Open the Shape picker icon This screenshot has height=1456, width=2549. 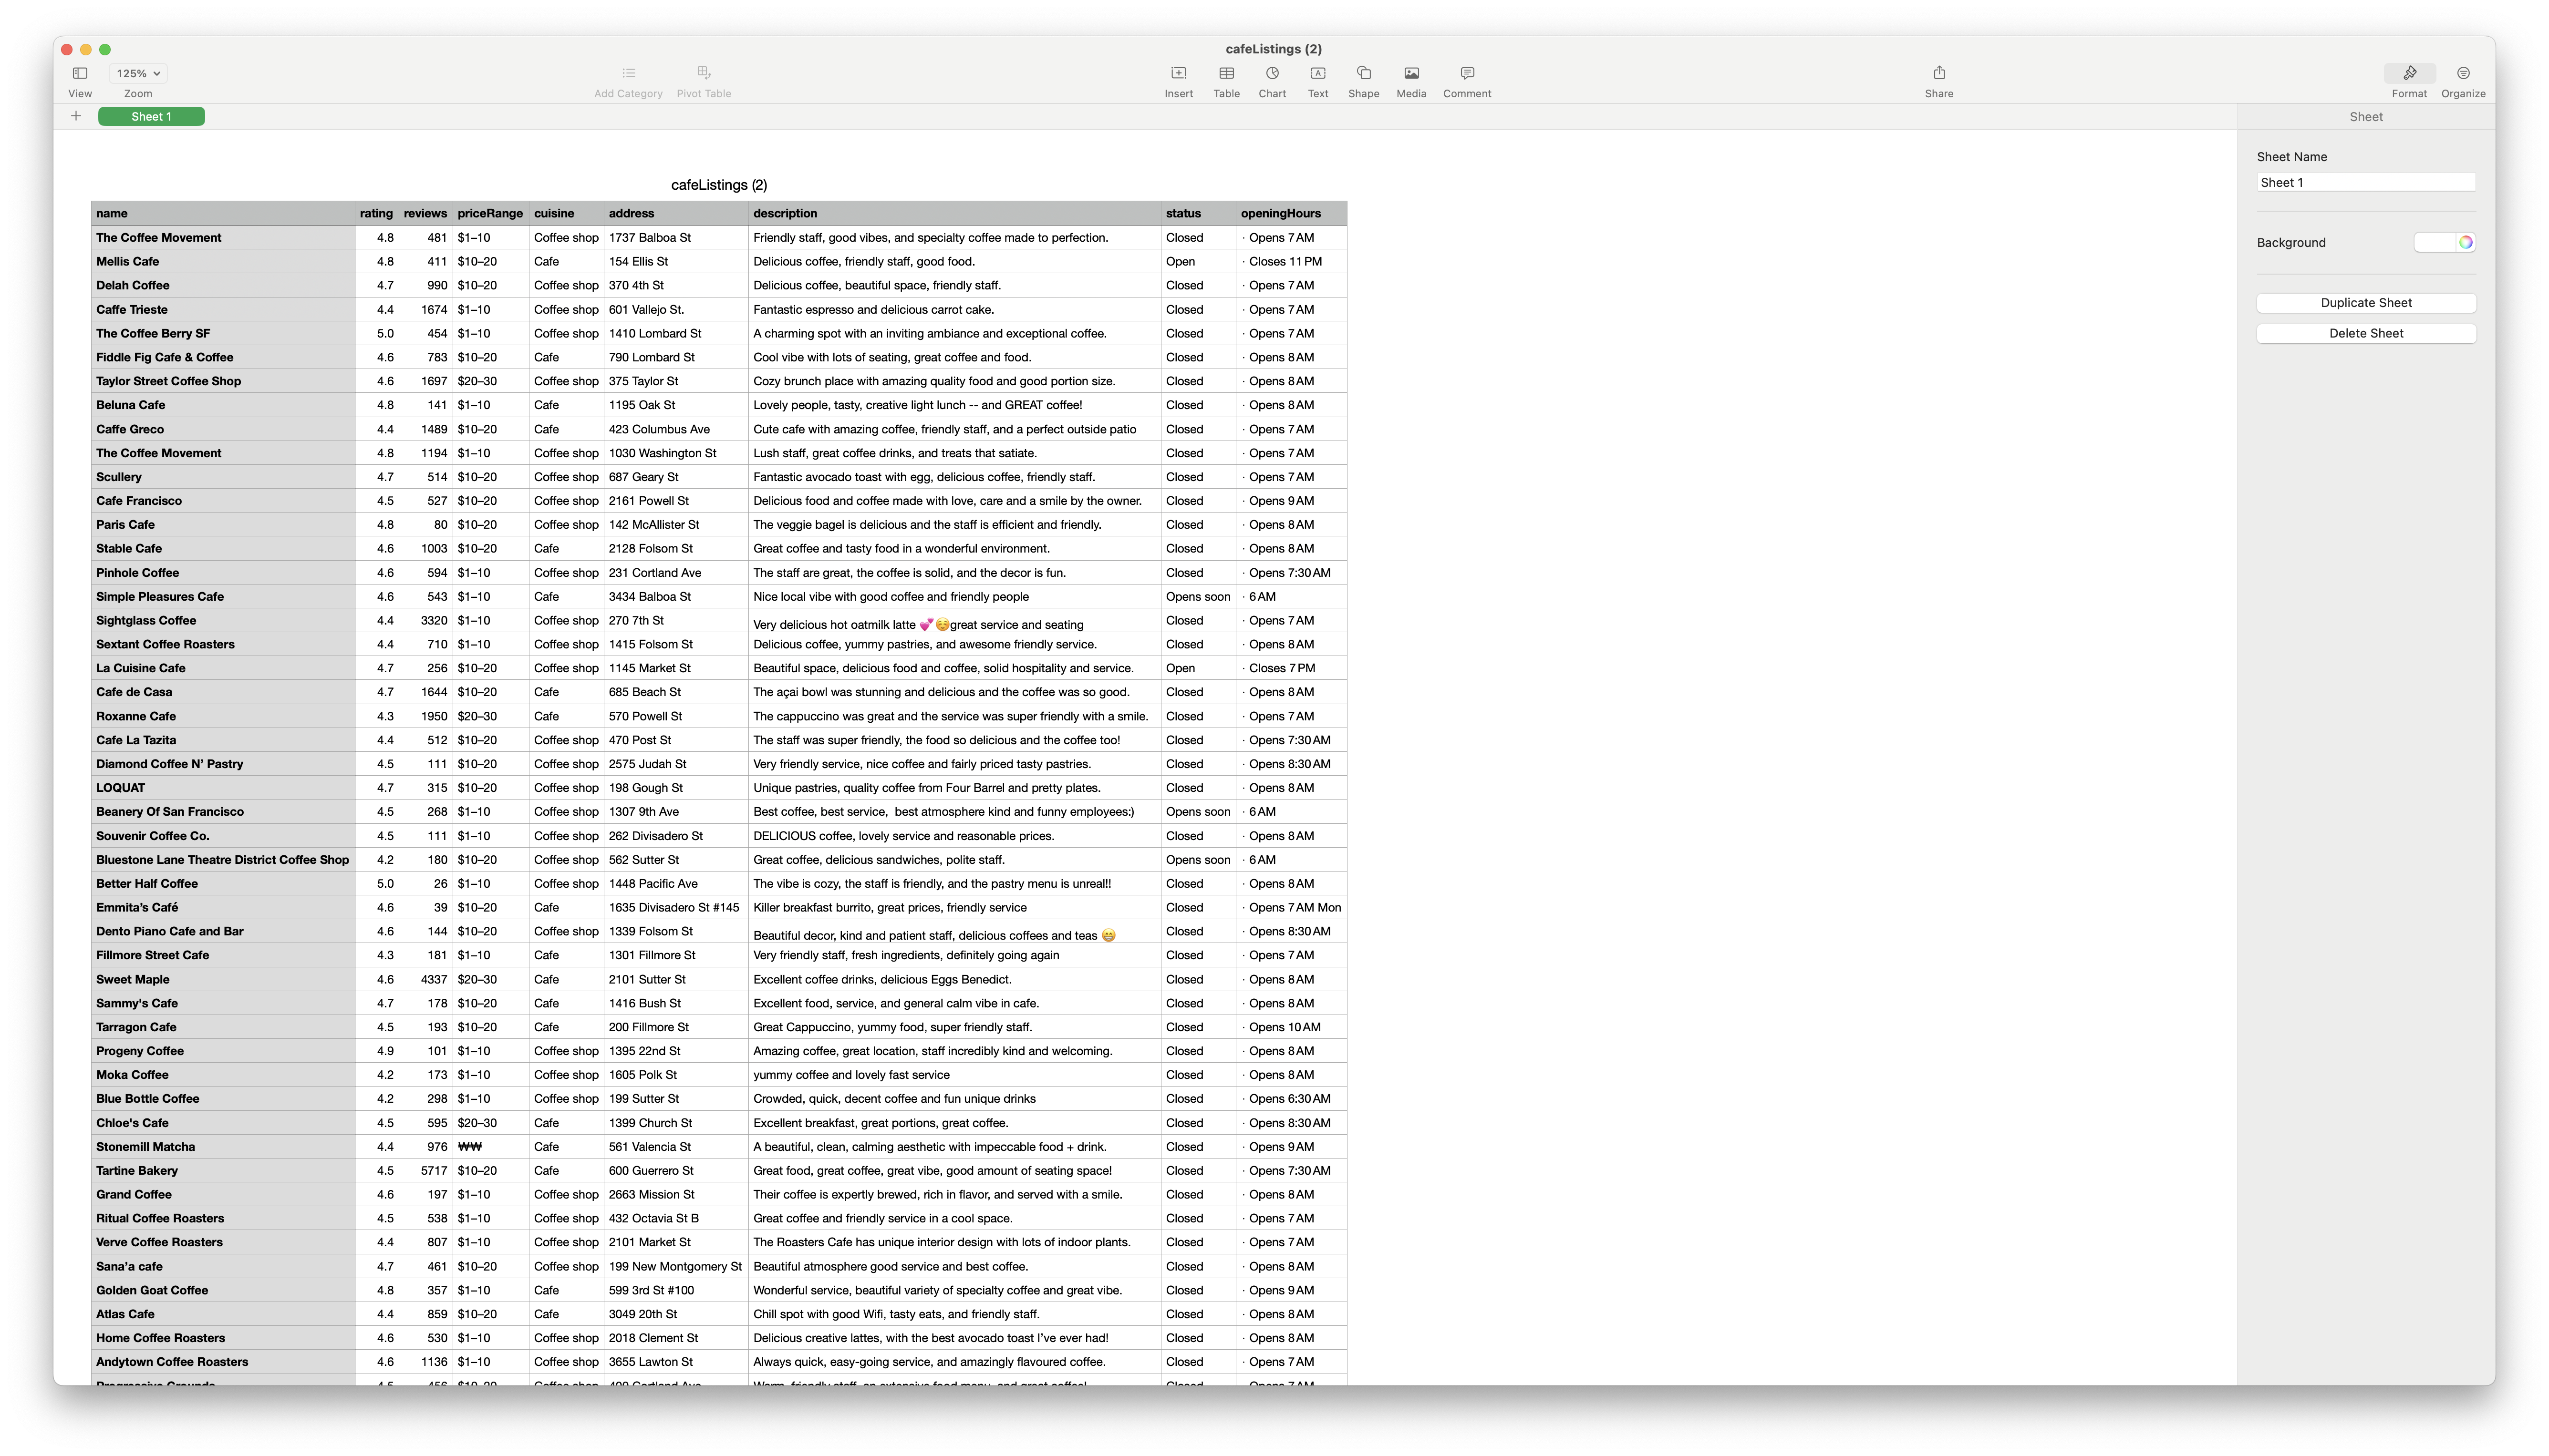1364,73
